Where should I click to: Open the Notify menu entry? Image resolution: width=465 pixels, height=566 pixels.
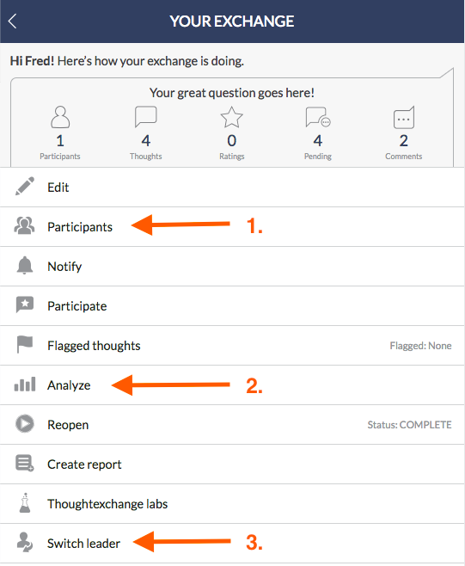232,267
